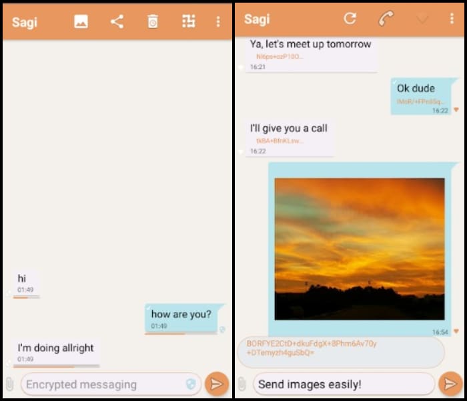Tap orange arrow beside 'Ok dude' message

click(456, 110)
